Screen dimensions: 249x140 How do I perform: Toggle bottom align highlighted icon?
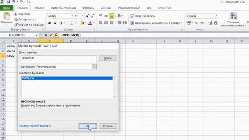coord(112,16)
